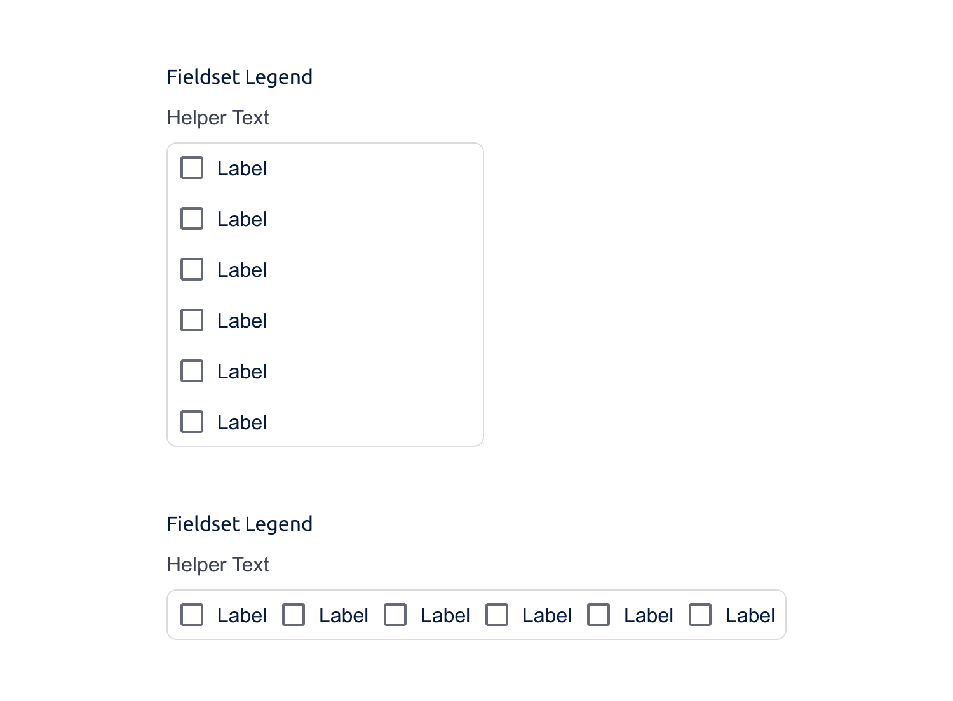Image resolution: width=953 pixels, height=701 pixels.
Task: Check the first checkbox in vertical group
Action: pos(191,168)
